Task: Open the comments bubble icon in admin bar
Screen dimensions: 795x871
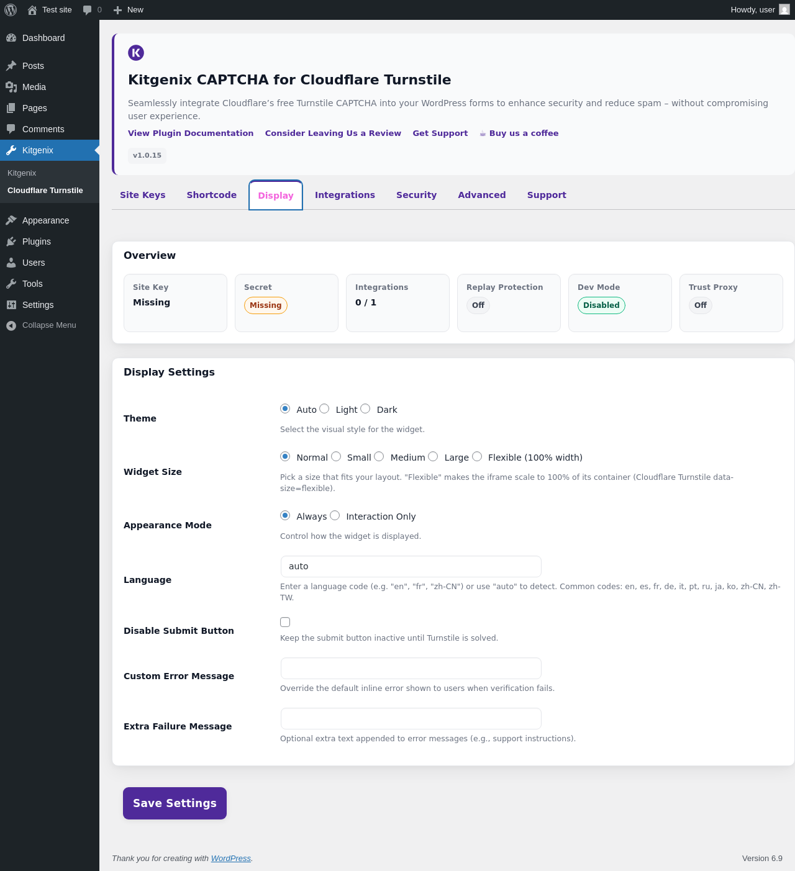Action: (87, 10)
